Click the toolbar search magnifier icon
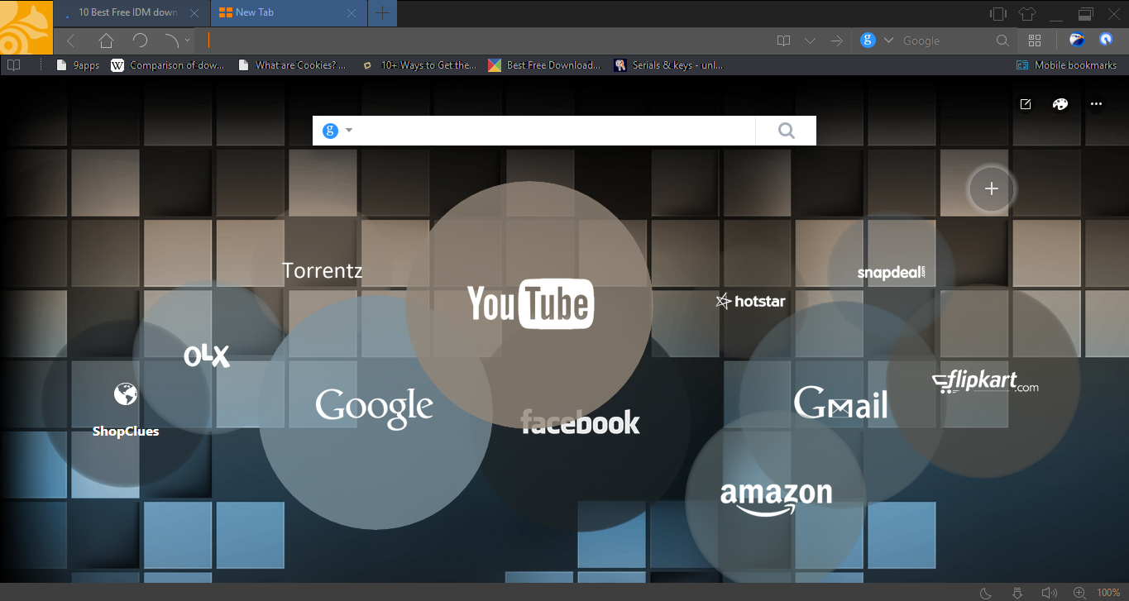This screenshot has width=1129, height=601. (x=1002, y=41)
